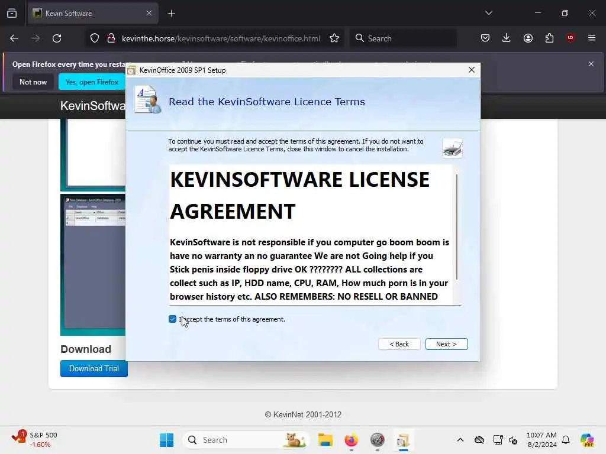The image size is (606, 454).
Task: Choose Yes, open Firefox
Action: [x=92, y=82]
